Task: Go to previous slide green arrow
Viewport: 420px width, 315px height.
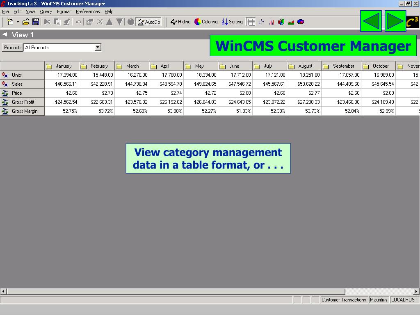Action: pyautogui.click(x=371, y=21)
